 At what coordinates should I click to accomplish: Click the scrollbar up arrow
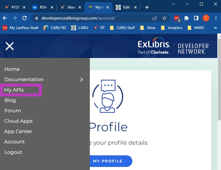click(x=219, y=36)
